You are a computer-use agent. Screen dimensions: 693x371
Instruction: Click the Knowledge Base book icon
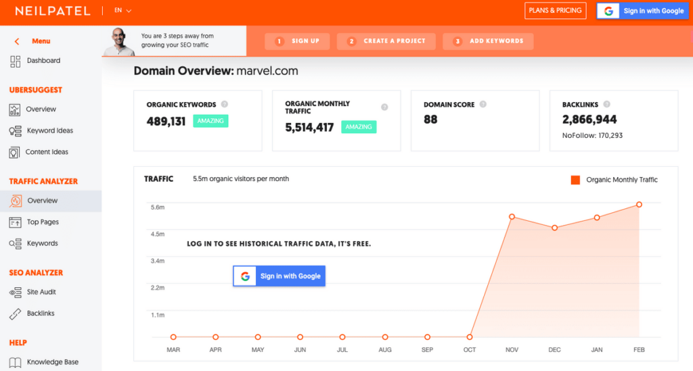point(15,363)
